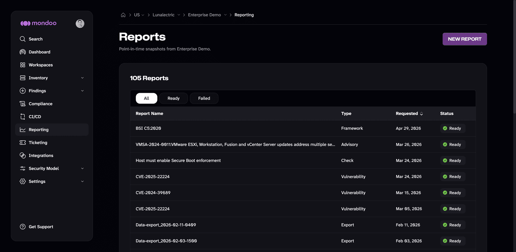Viewport: 516px width, 252px height.
Task: Open the Enterprise Demo dropdown chevron
Action: click(x=225, y=15)
